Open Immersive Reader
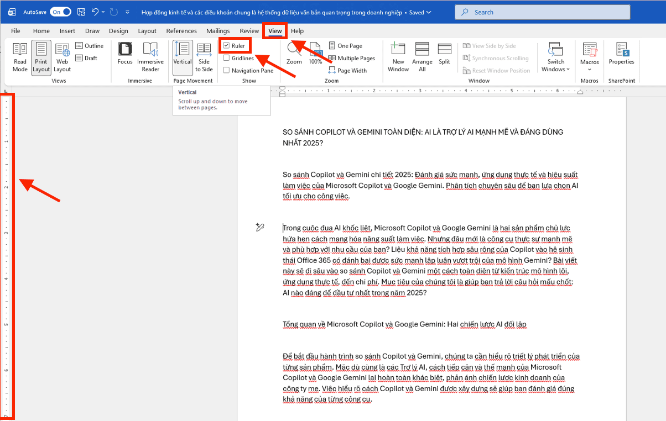The image size is (666, 421). tap(150, 57)
